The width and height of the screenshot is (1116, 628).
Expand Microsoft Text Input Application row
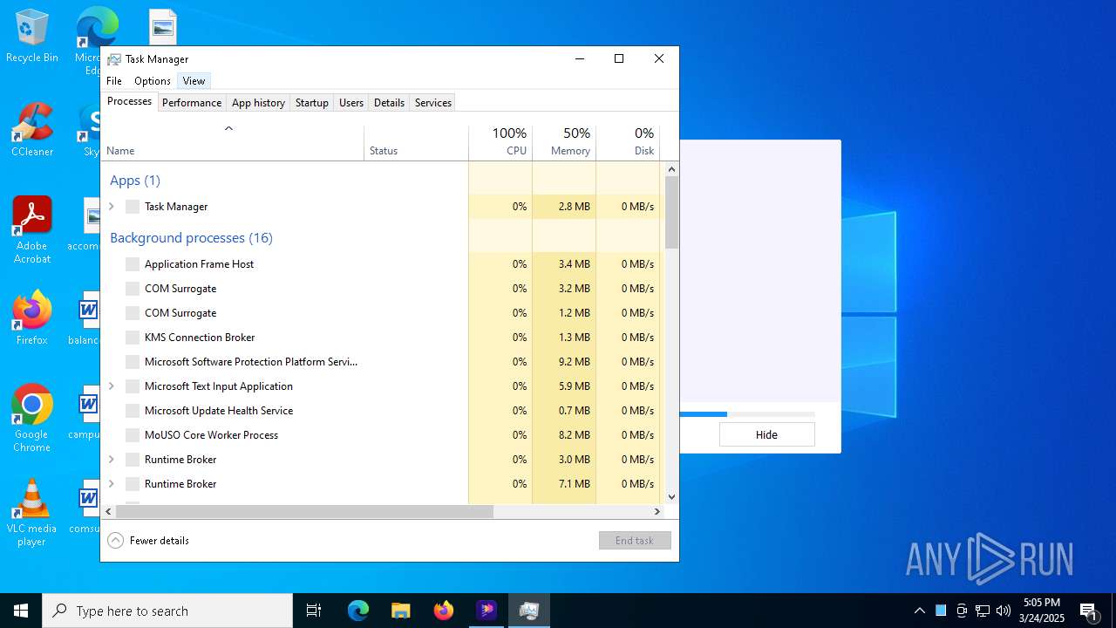pos(112,386)
